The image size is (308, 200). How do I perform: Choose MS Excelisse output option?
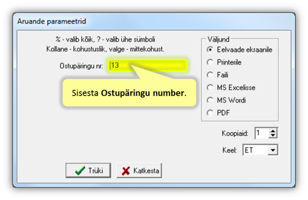point(210,88)
